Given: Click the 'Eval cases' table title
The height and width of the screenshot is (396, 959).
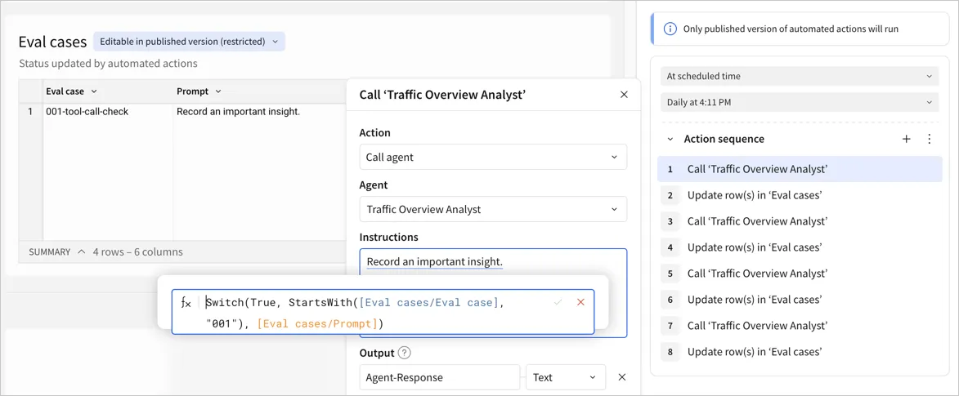Looking at the screenshot, I should tap(52, 42).
